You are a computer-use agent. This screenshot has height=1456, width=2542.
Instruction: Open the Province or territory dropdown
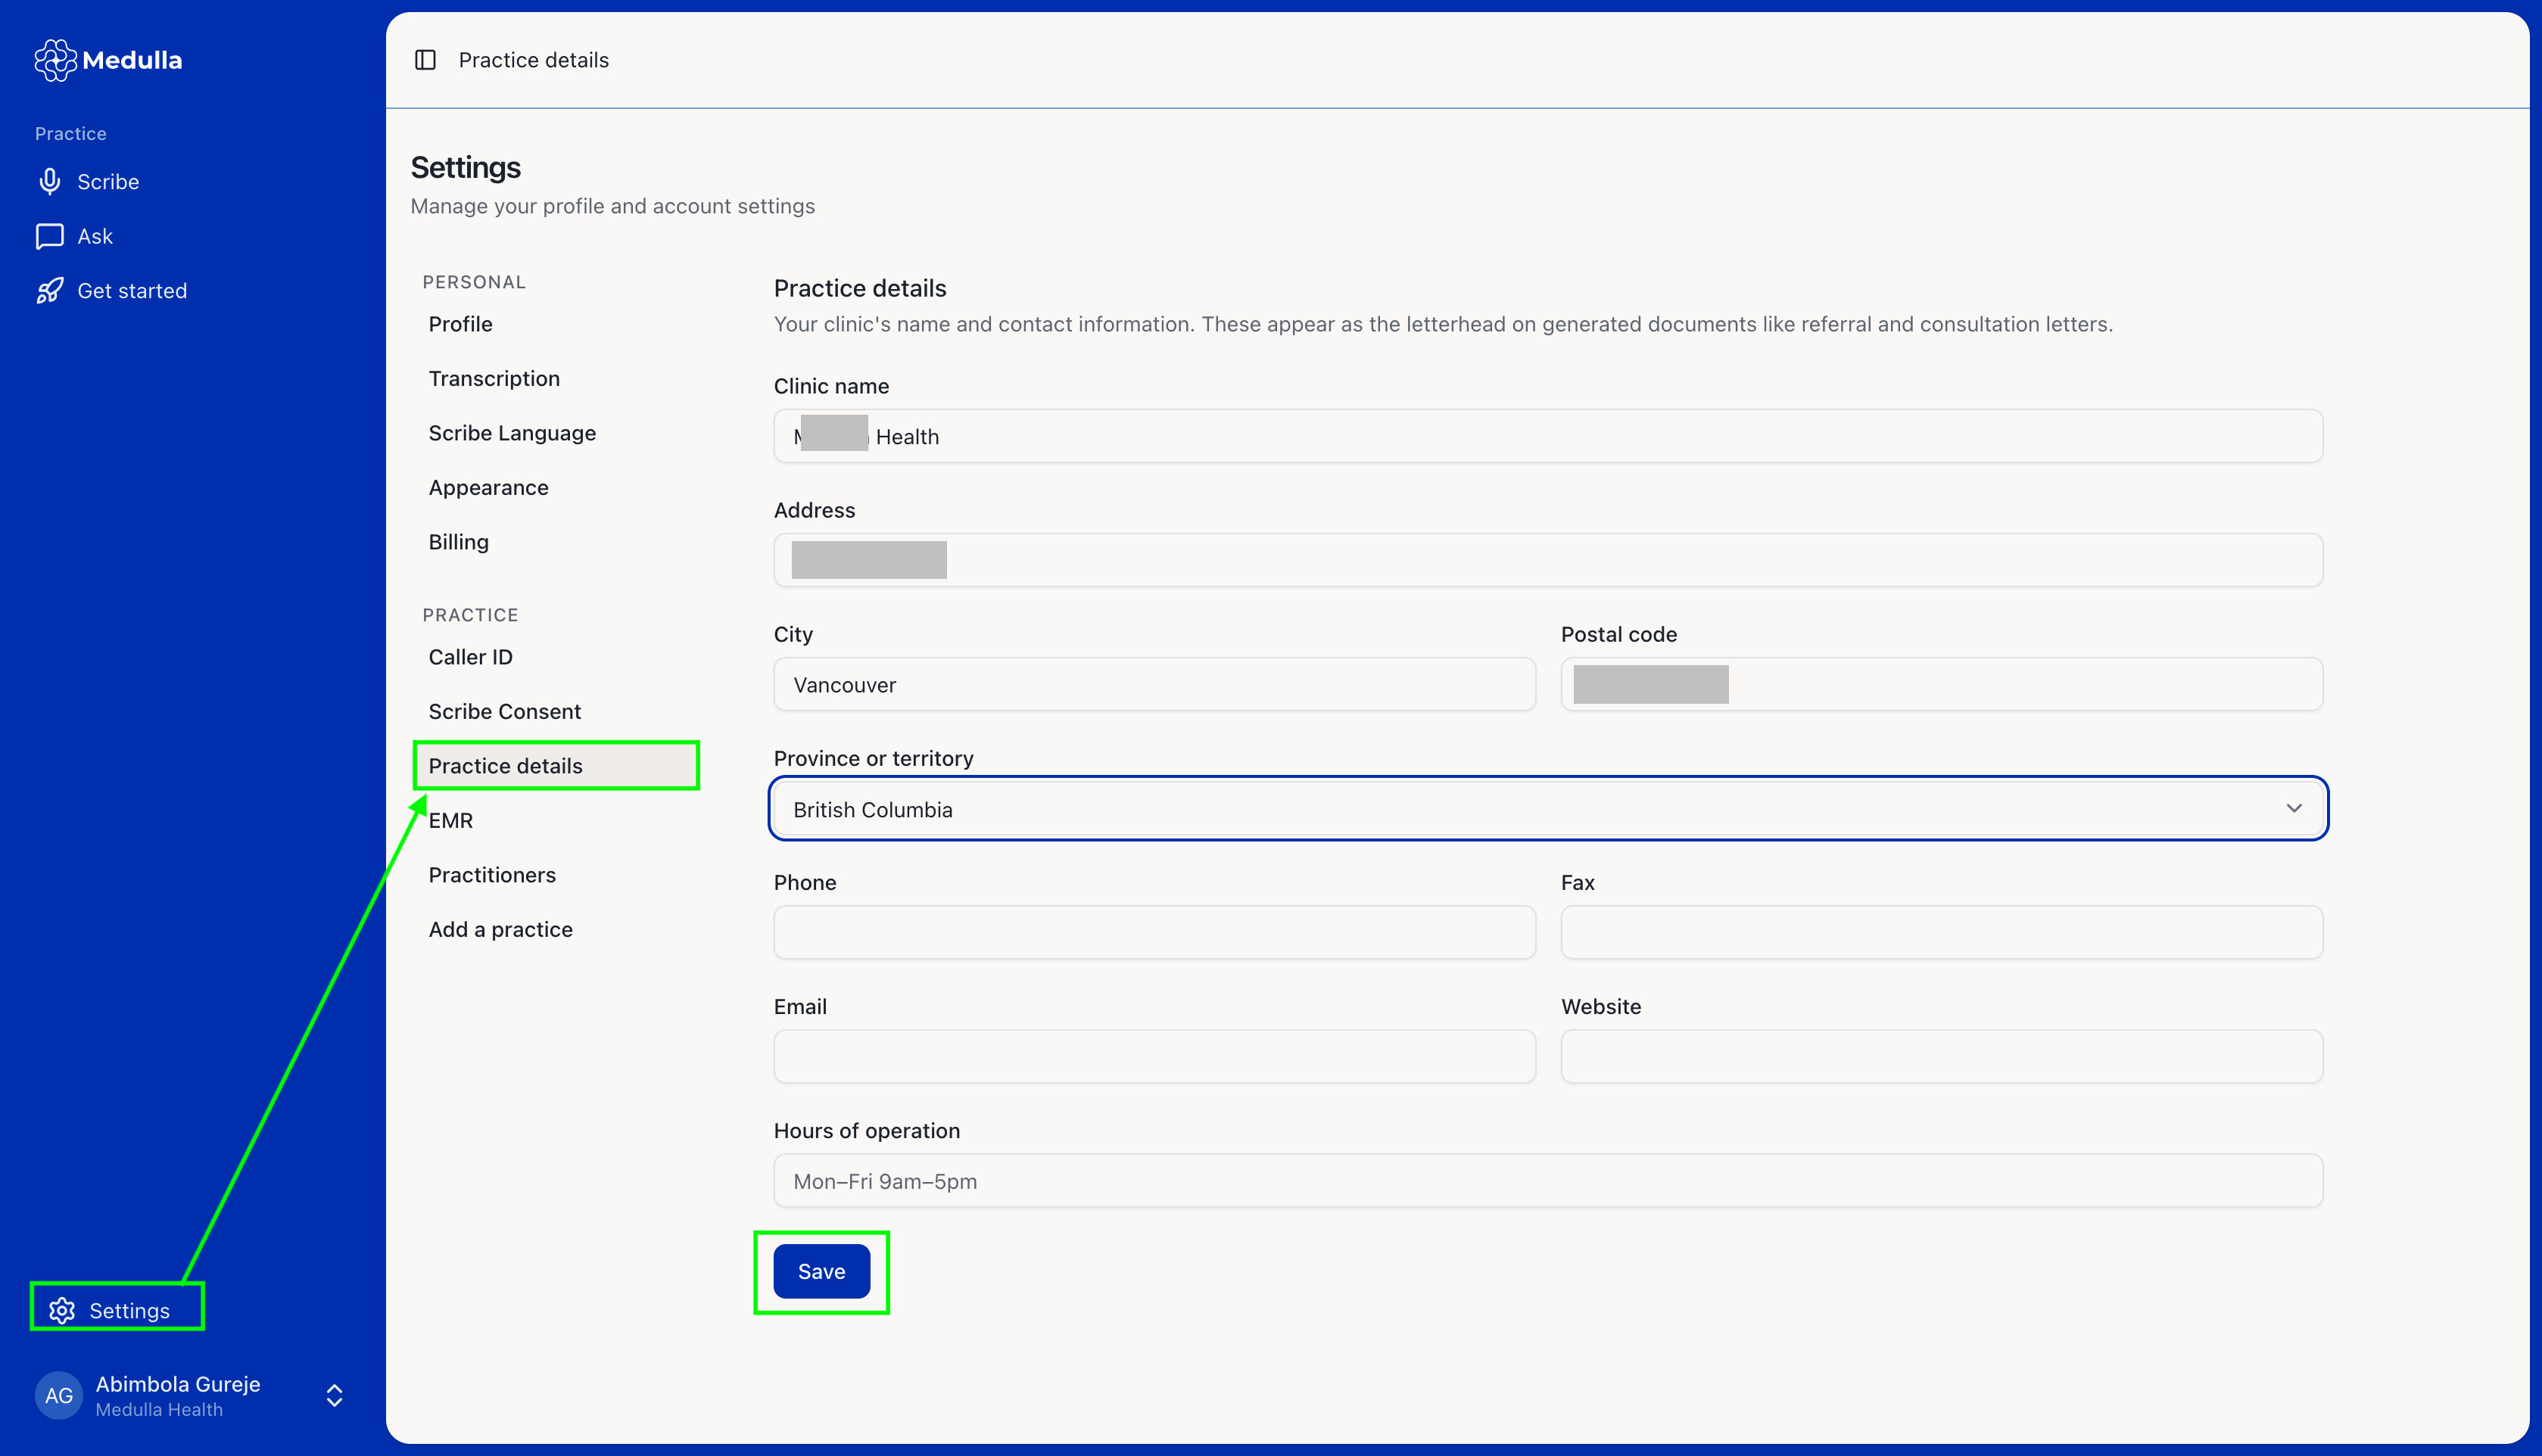click(x=1548, y=809)
